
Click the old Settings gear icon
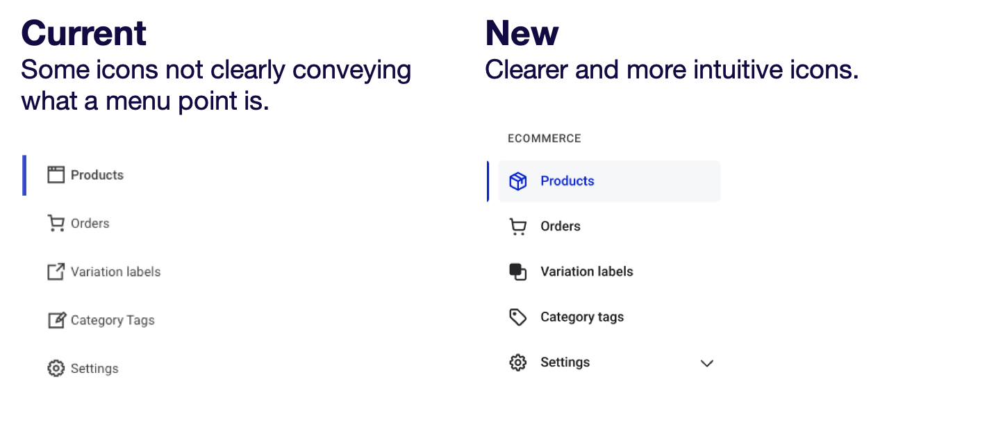pyautogui.click(x=56, y=369)
